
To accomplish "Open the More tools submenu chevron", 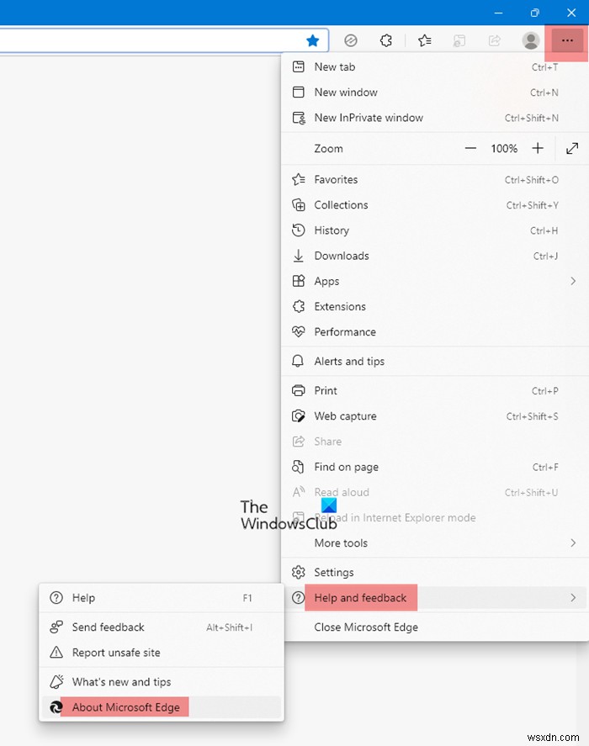I will click(573, 542).
